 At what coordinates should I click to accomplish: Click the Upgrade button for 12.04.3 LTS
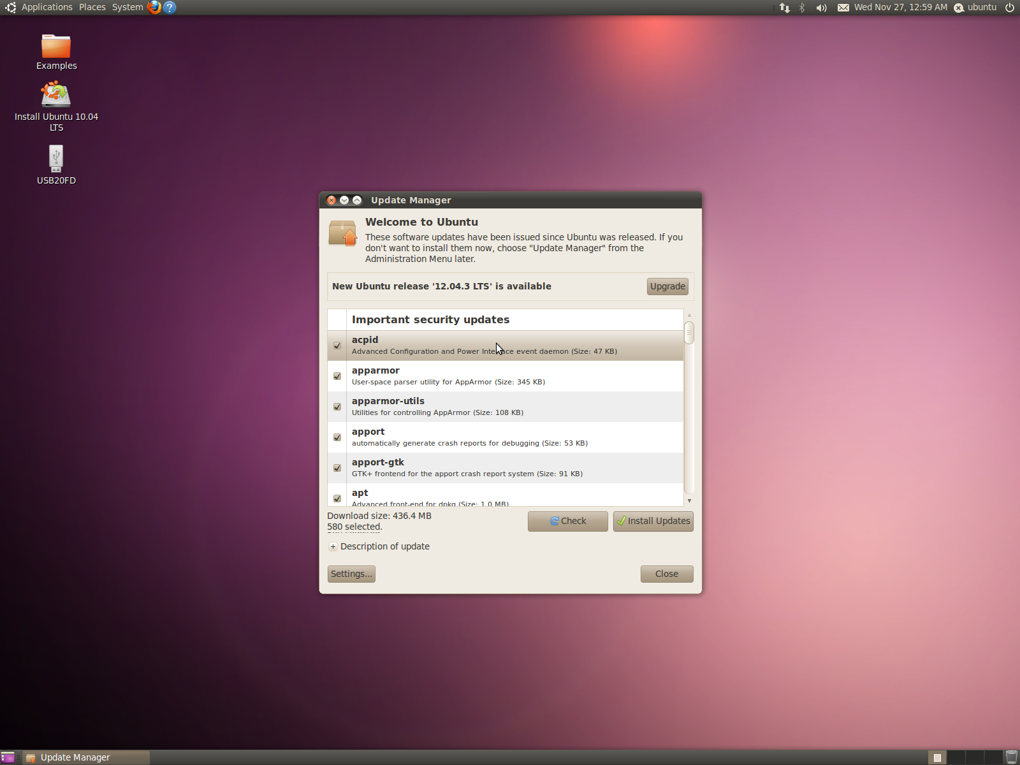pyautogui.click(x=667, y=286)
